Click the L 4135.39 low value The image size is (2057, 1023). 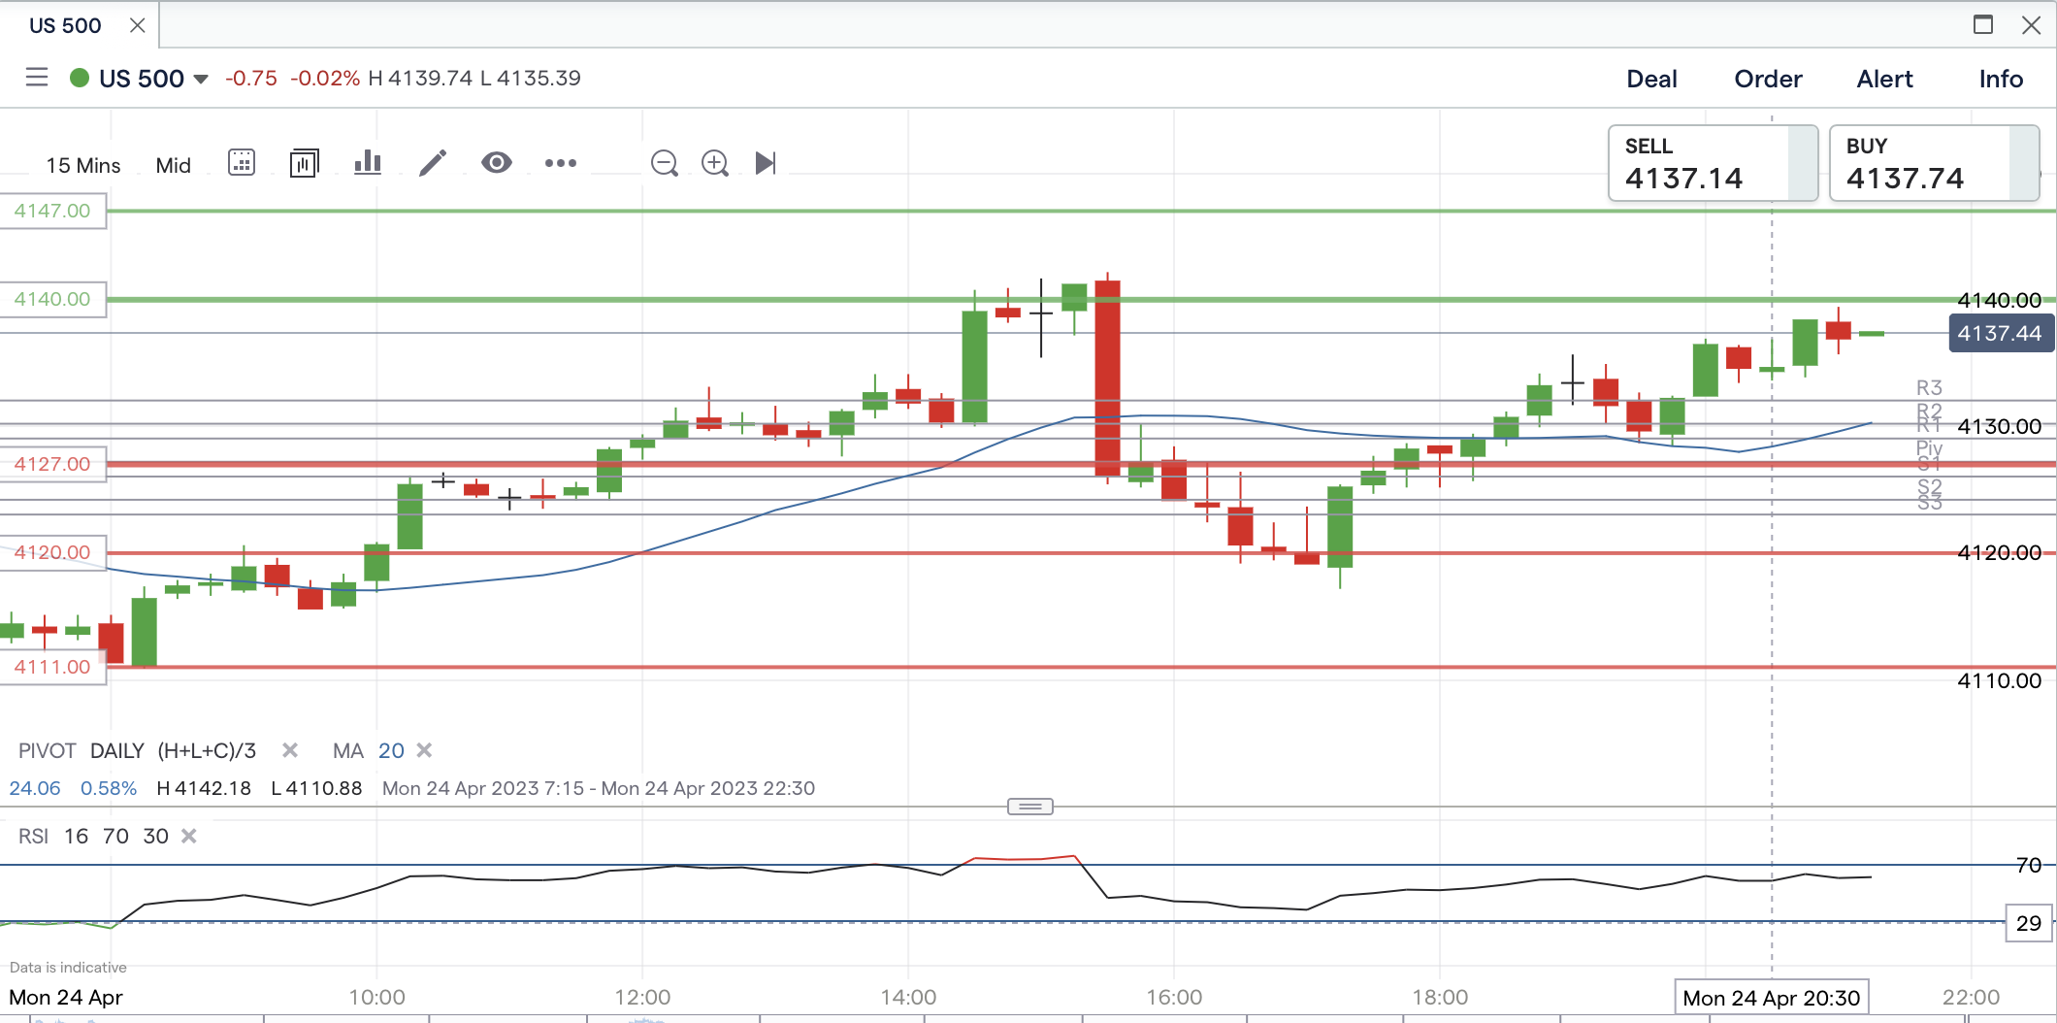click(x=531, y=78)
